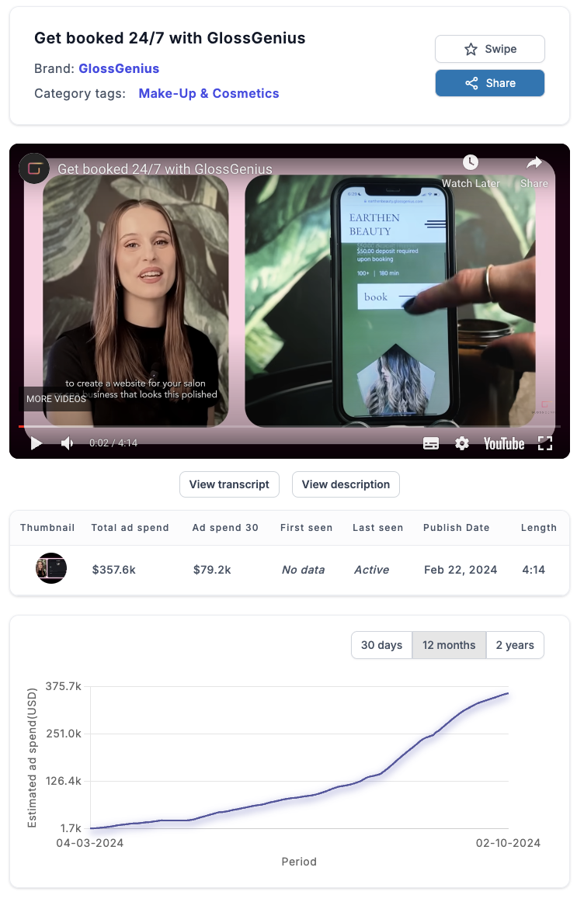The width and height of the screenshot is (584, 902).
Task: Play the video
Action: pyautogui.click(x=36, y=443)
